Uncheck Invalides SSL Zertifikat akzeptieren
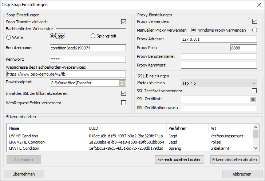This screenshot has height=181, width=265. (x=123, y=93)
